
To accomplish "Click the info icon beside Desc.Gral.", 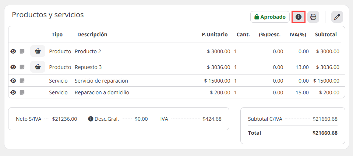I will [x=91, y=119].
